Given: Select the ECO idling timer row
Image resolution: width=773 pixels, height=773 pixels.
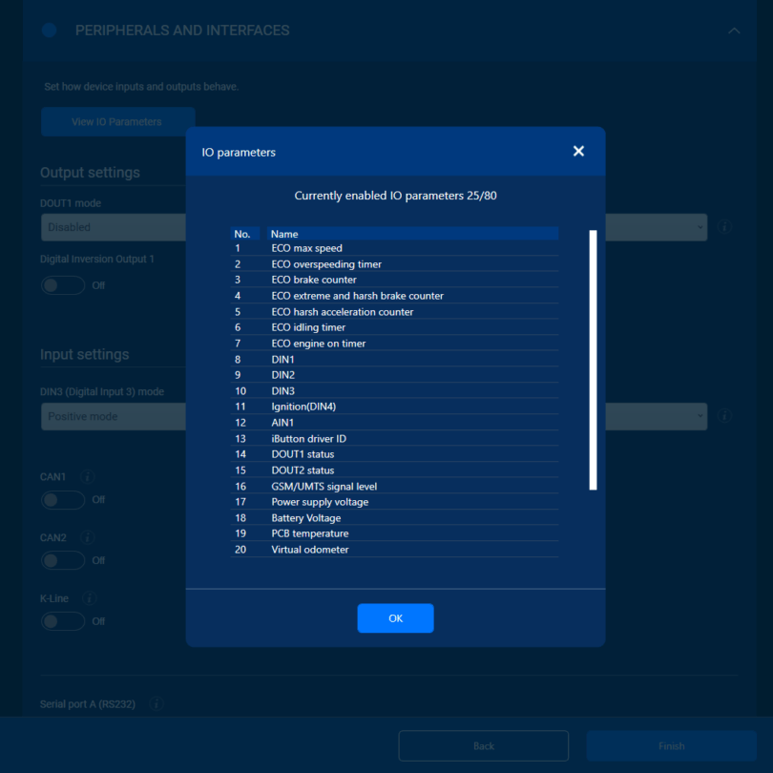Looking at the screenshot, I should [394, 327].
